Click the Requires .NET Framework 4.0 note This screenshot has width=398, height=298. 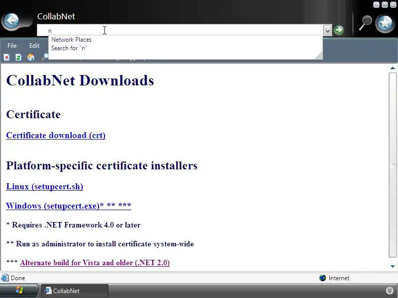point(73,225)
